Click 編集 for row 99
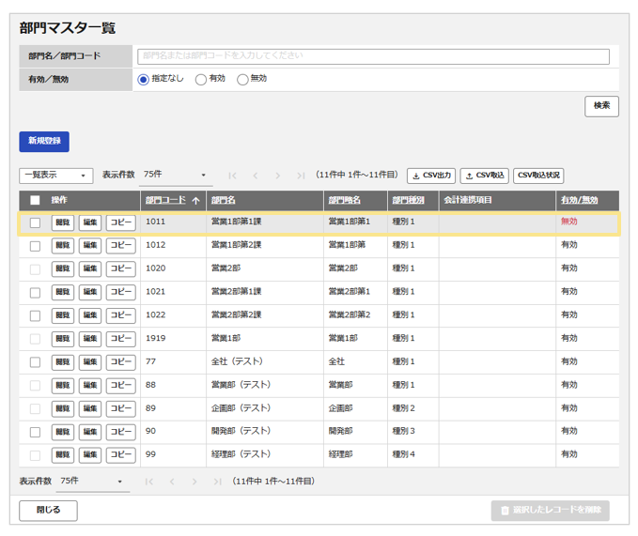 click(90, 455)
